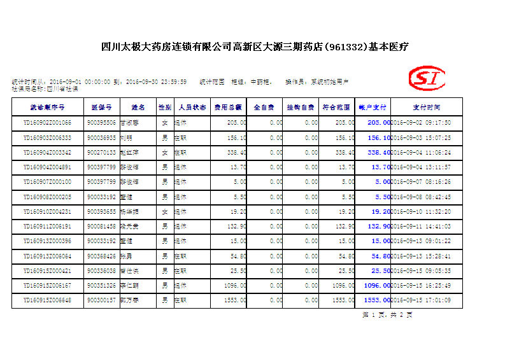Viewport: 526px width, 357px height.
Task: Click insurance number 900336038
Action: [x=101, y=270]
